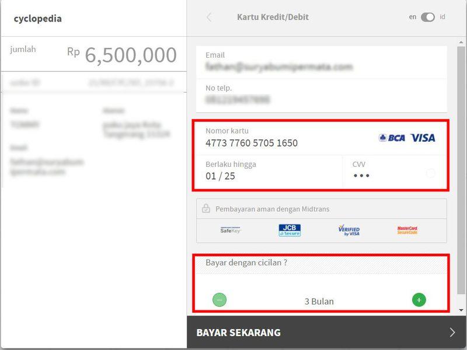The height and width of the screenshot is (350, 467).
Task: Click the BCA bank logo
Action: tap(392, 138)
